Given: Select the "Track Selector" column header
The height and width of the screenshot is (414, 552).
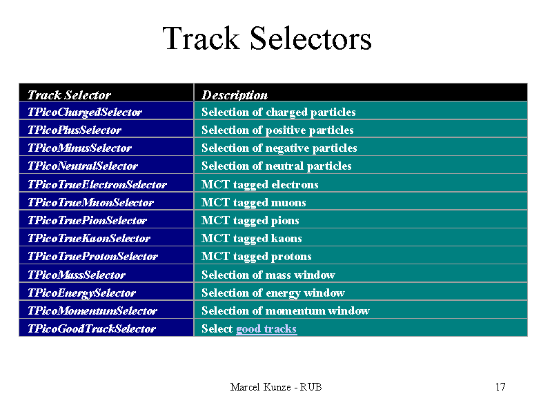Looking at the screenshot, I should pos(69,95).
